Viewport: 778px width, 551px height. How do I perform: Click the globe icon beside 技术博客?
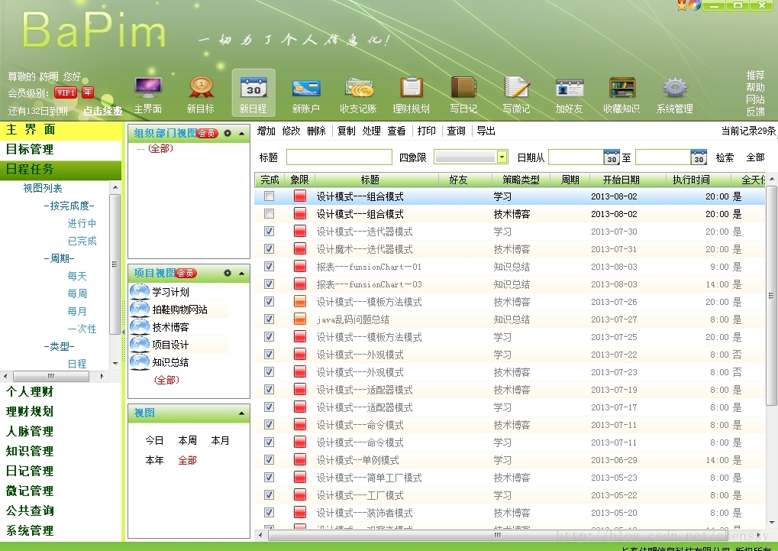tap(140, 326)
